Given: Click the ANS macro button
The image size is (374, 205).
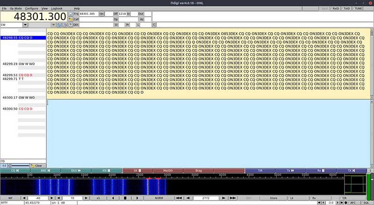Looking at the screenshot, I should click(45, 171).
